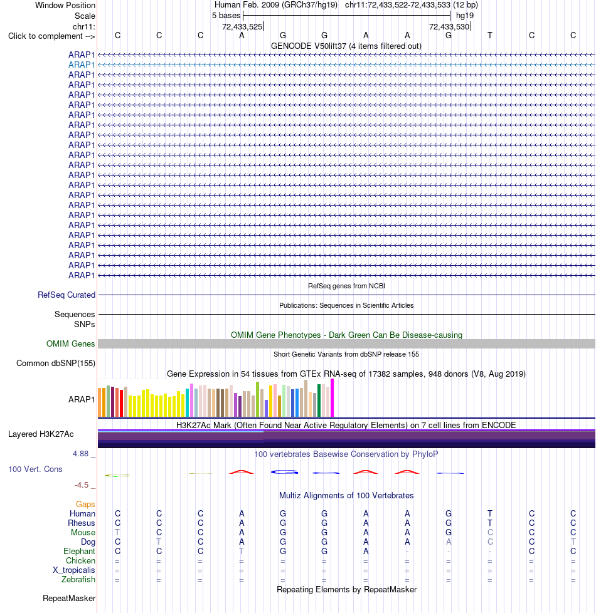Viewport: 596px width, 613px height.
Task: Click the purple Layered H3K27Ac signal band
Action: coord(346,439)
